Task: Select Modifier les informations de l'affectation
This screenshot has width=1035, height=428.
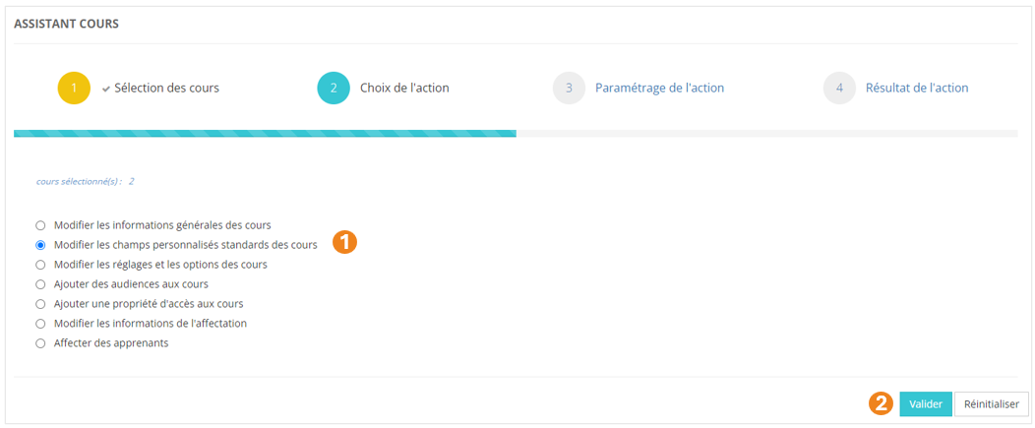Action: pyautogui.click(x=40, y=324)
